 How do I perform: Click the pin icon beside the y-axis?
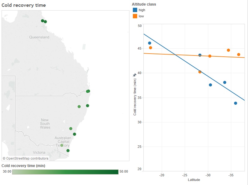click(134, 75)
